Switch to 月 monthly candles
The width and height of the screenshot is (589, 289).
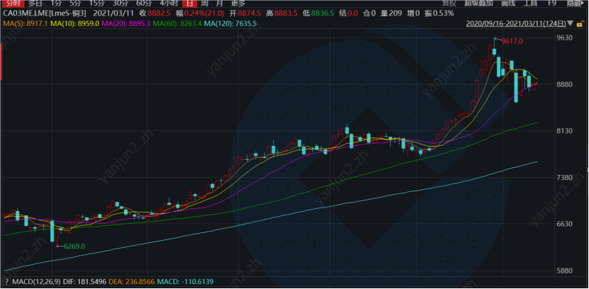click(219, 4)
